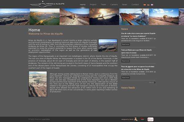This screenshot has height=122, width=184.
Task: Click the 'designed by Idento' footer link
Action: pyautogui.click(x=127, y=119)
